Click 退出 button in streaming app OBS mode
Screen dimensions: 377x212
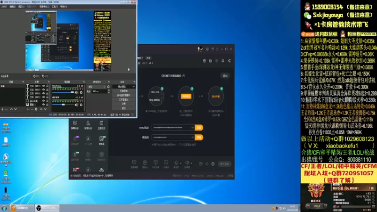tap(225, 76)
